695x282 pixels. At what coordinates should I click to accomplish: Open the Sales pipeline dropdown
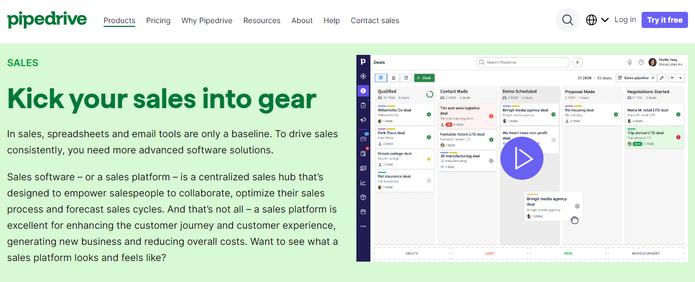point(636,78)
